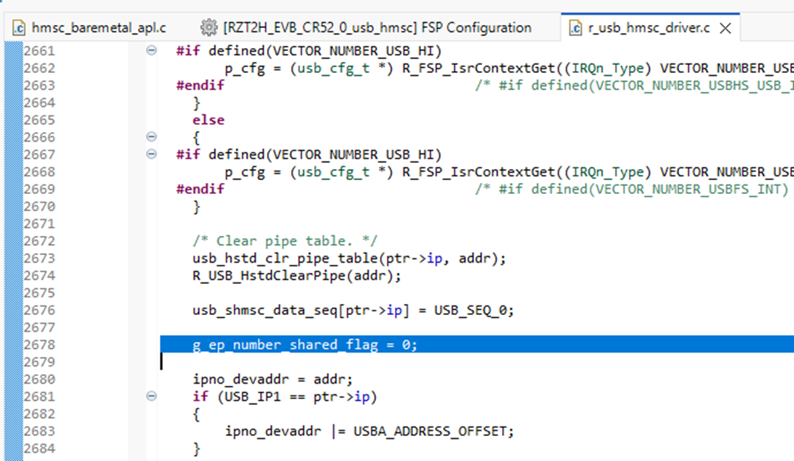Click the #endif directive on line 2669

[200, 189]
